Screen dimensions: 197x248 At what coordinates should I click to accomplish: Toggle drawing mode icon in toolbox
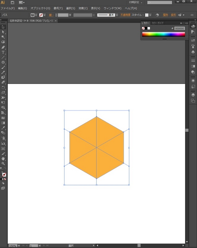click(x=3, y=183)
